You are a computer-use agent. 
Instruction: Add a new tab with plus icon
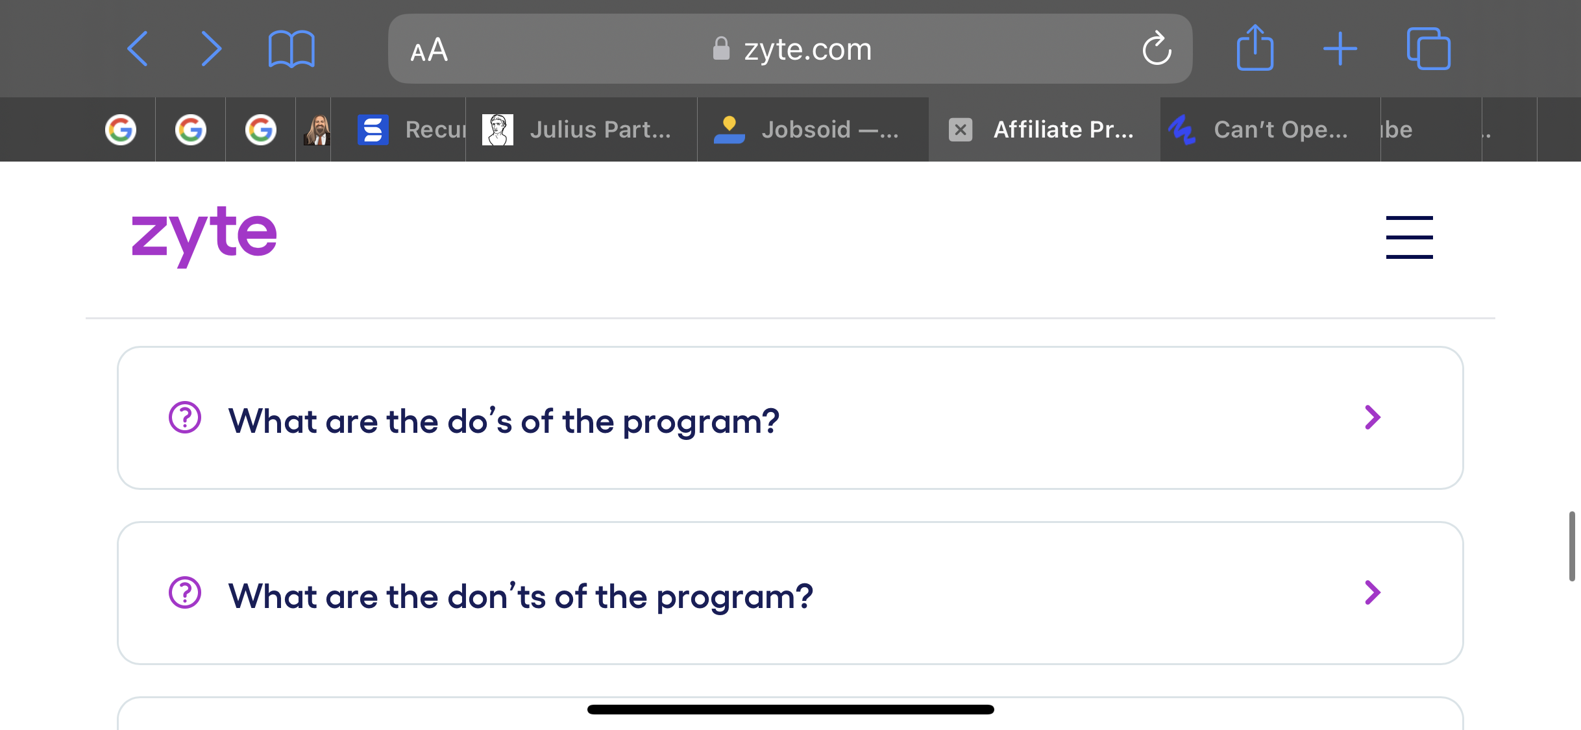[x=1340, y=49]
